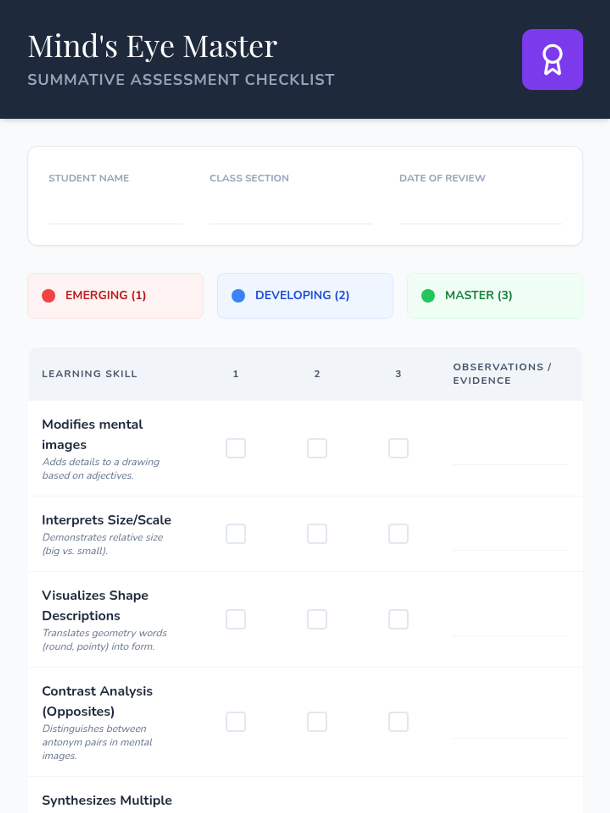Click the Observations / Evidence column header
This screenshot has width=610, height=813.
(x=502, y=373)
